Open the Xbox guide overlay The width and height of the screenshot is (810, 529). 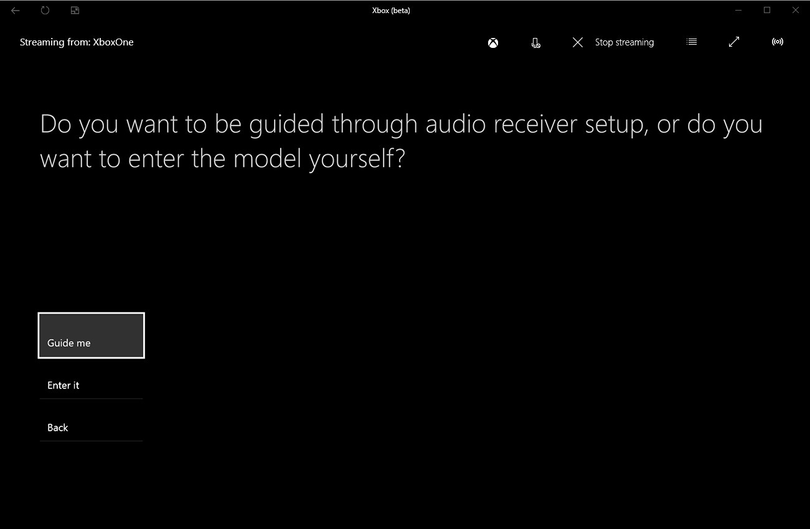pos(492,42)
